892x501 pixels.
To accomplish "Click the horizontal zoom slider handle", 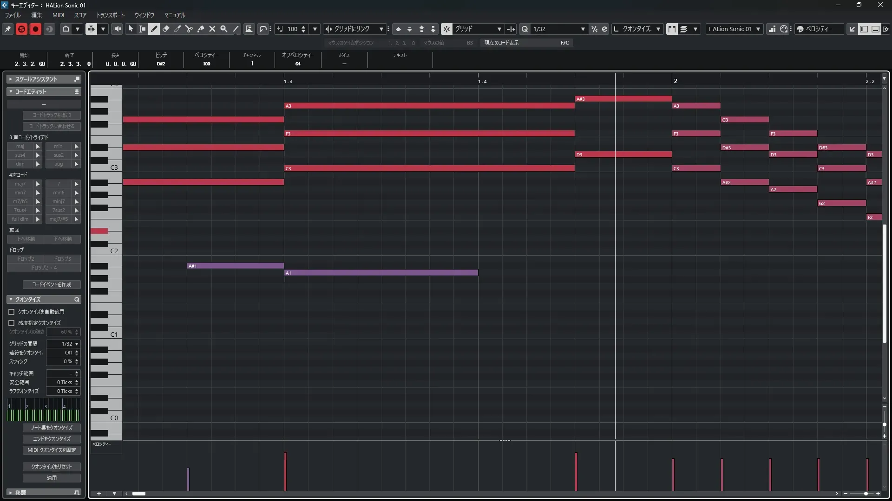I will click(866, 494).
